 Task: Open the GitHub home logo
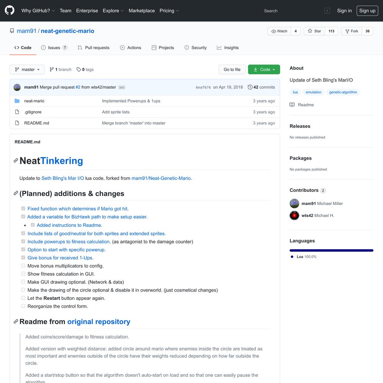[x=10, y=10]
